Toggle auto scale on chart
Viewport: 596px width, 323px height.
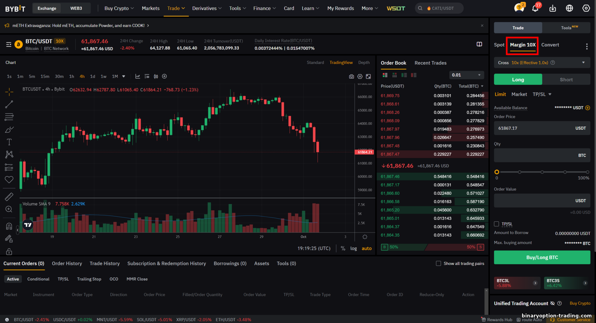pos(367,248)
